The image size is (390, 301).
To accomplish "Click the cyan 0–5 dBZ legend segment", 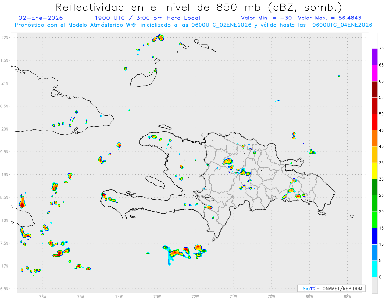I will (x=375, y=269).
